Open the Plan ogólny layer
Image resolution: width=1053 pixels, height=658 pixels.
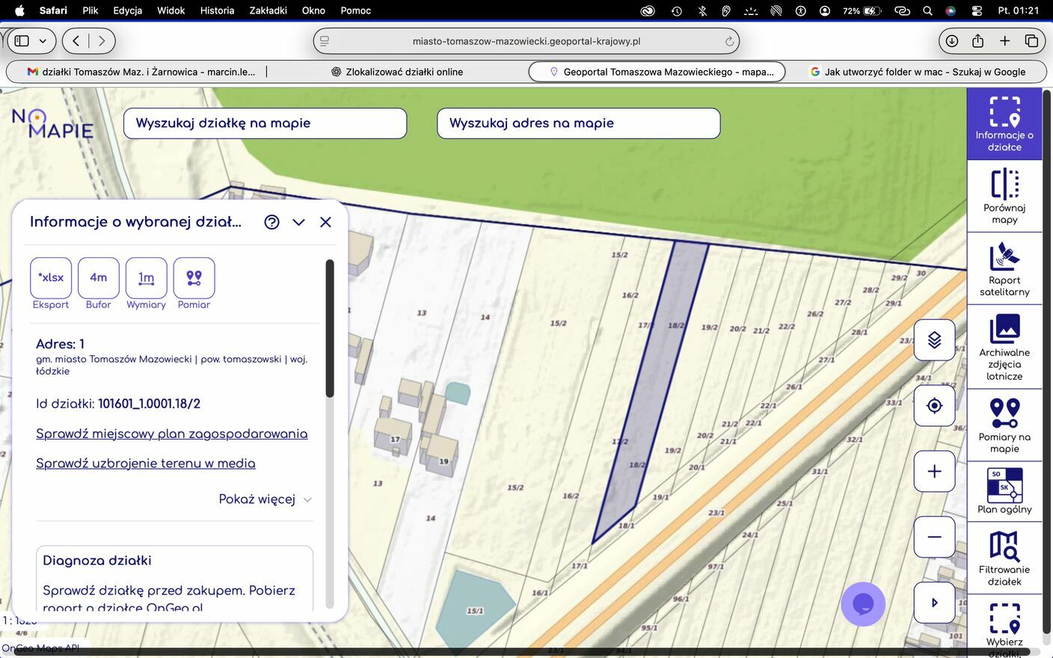[x=1004, y=491]
